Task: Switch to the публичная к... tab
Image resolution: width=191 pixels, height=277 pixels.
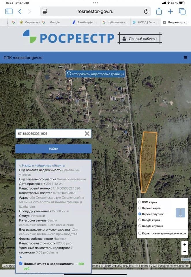Action: pos(115,22)
